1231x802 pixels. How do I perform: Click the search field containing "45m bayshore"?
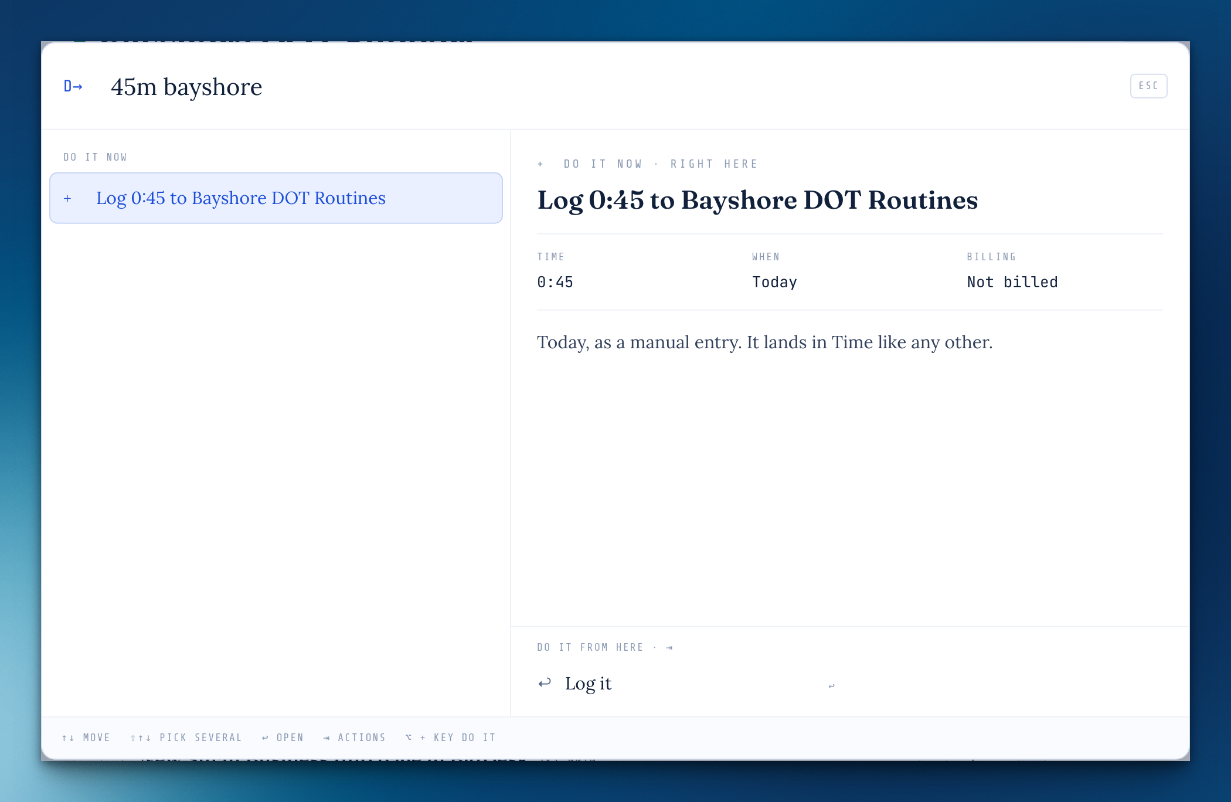[x=610, y=87]
